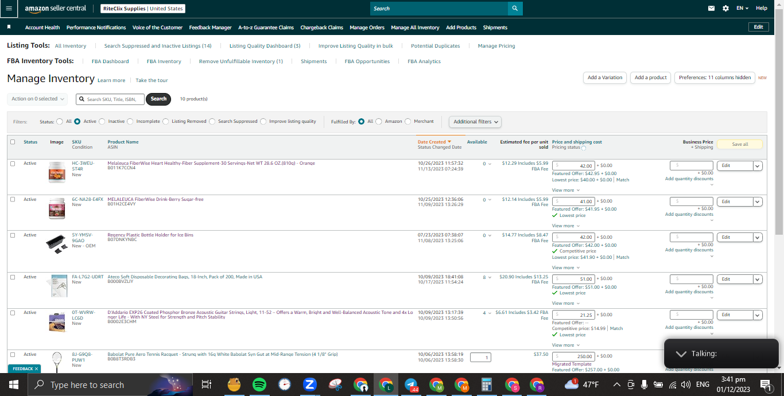Click the microphone tray icon
Image resolution: width=784 pixels, height=396 pixels.
coord(645,385)
